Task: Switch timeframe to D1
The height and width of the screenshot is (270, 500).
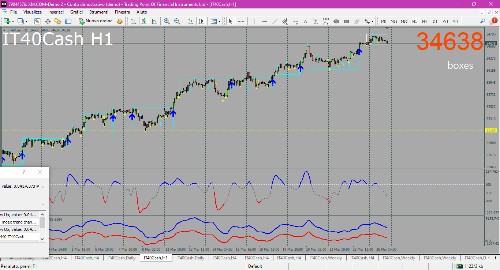Action: (x=435, y=21)
